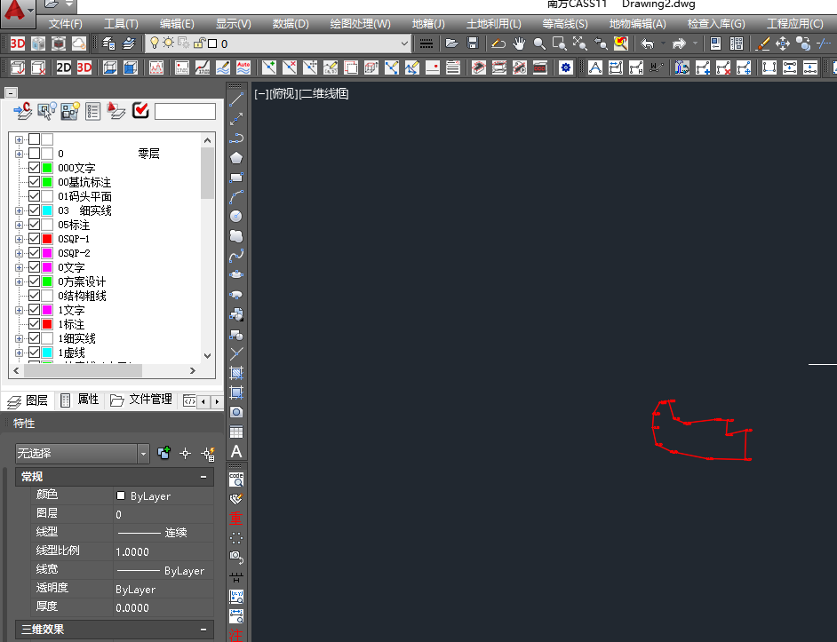
Task: Click the Redo arrow icon
Action: point(679,44)
